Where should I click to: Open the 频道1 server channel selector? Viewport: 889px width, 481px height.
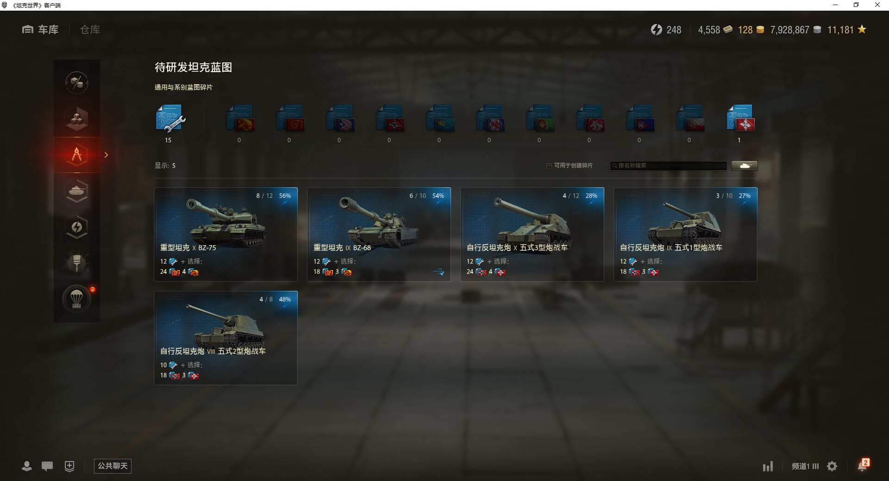click(x=805, y=466)
